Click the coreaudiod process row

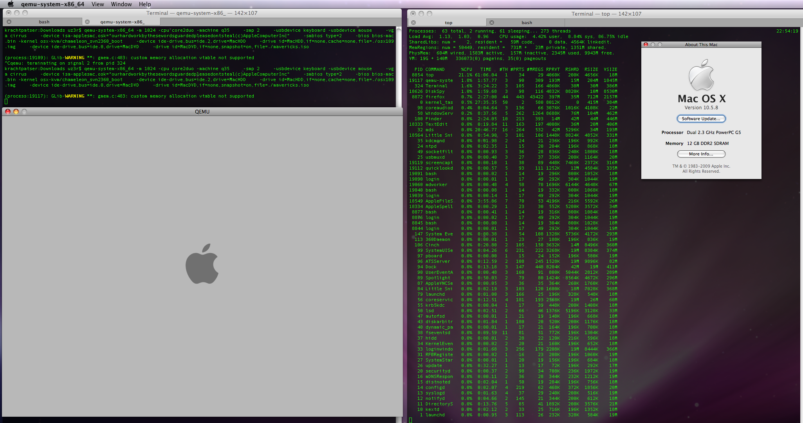(x=513, y=108)
